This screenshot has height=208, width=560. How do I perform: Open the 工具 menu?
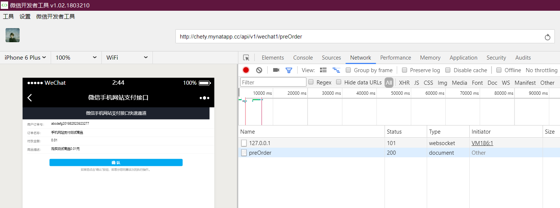coord(8,17)
